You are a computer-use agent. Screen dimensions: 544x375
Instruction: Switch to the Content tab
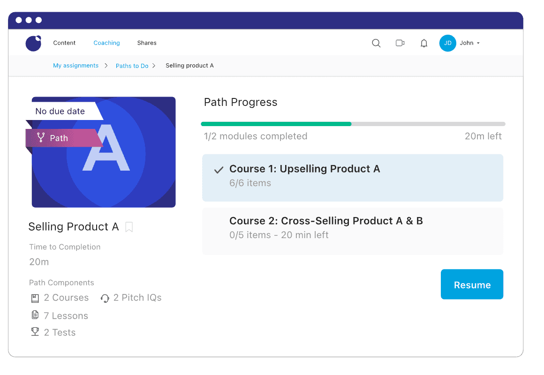click(x=64, y=43)
